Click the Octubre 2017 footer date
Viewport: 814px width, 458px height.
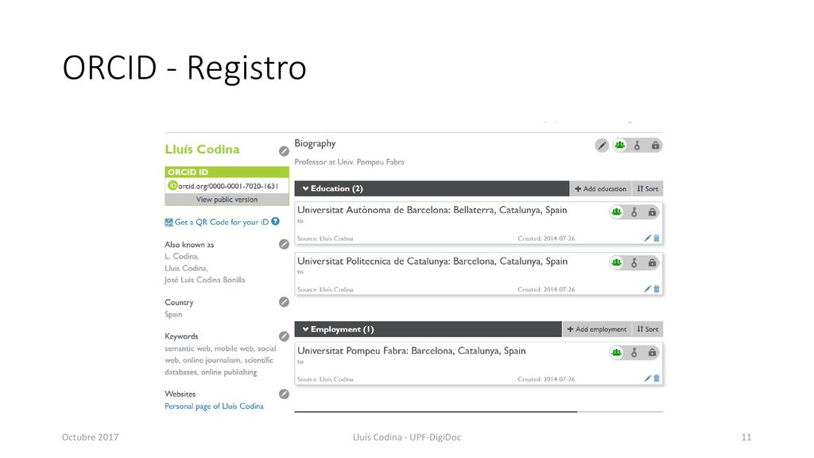[x=91, y=437]
